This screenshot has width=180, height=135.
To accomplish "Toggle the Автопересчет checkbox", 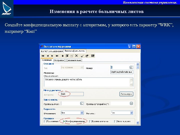I will [x=115, y=121].
